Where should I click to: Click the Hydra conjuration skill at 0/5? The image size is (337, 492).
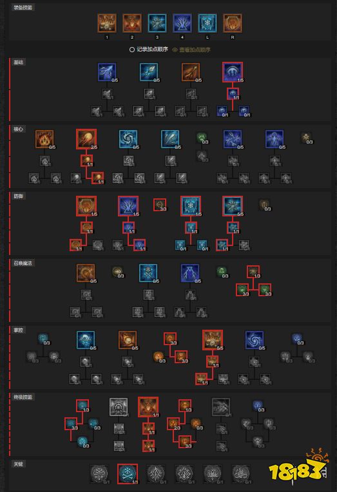click(x=86, y=273)
